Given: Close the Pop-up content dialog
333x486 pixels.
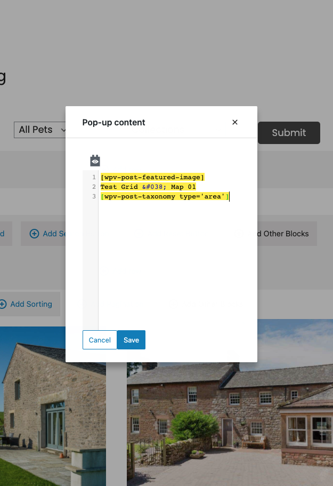Looking at the screenshot, I should 235,122.
